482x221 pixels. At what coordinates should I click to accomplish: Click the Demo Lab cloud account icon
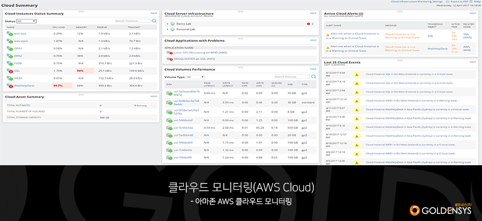172,24
